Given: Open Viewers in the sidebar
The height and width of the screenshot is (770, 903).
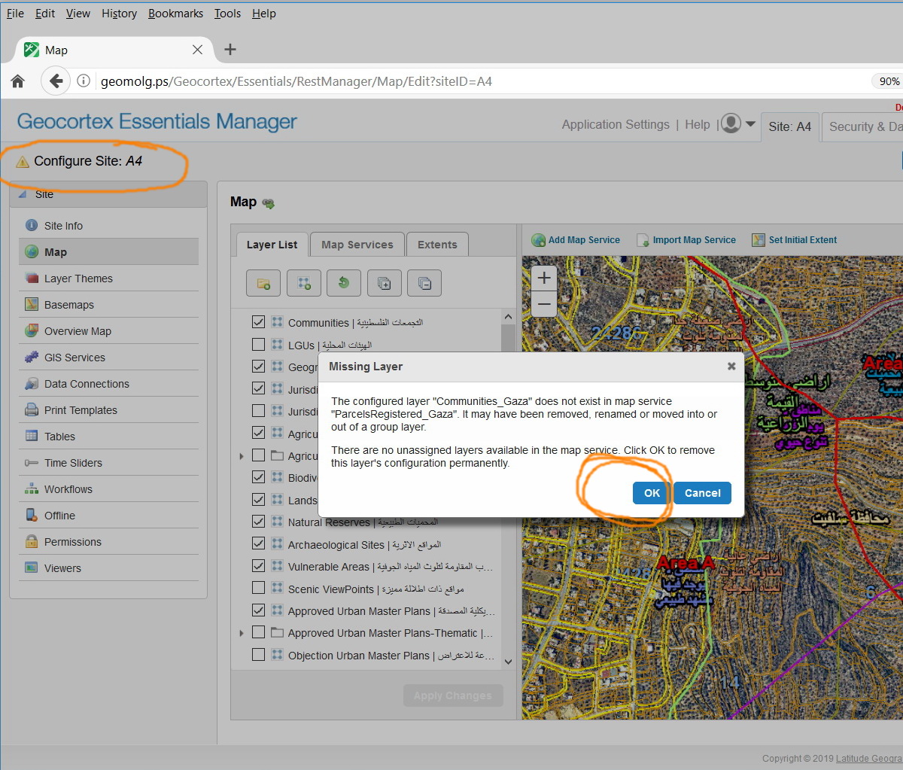Looking at the screenshot, I should [108, 568].
